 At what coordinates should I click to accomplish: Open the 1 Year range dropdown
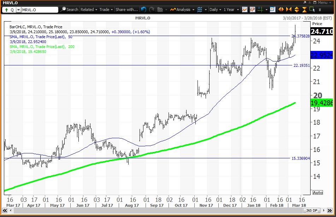(231, 10)
